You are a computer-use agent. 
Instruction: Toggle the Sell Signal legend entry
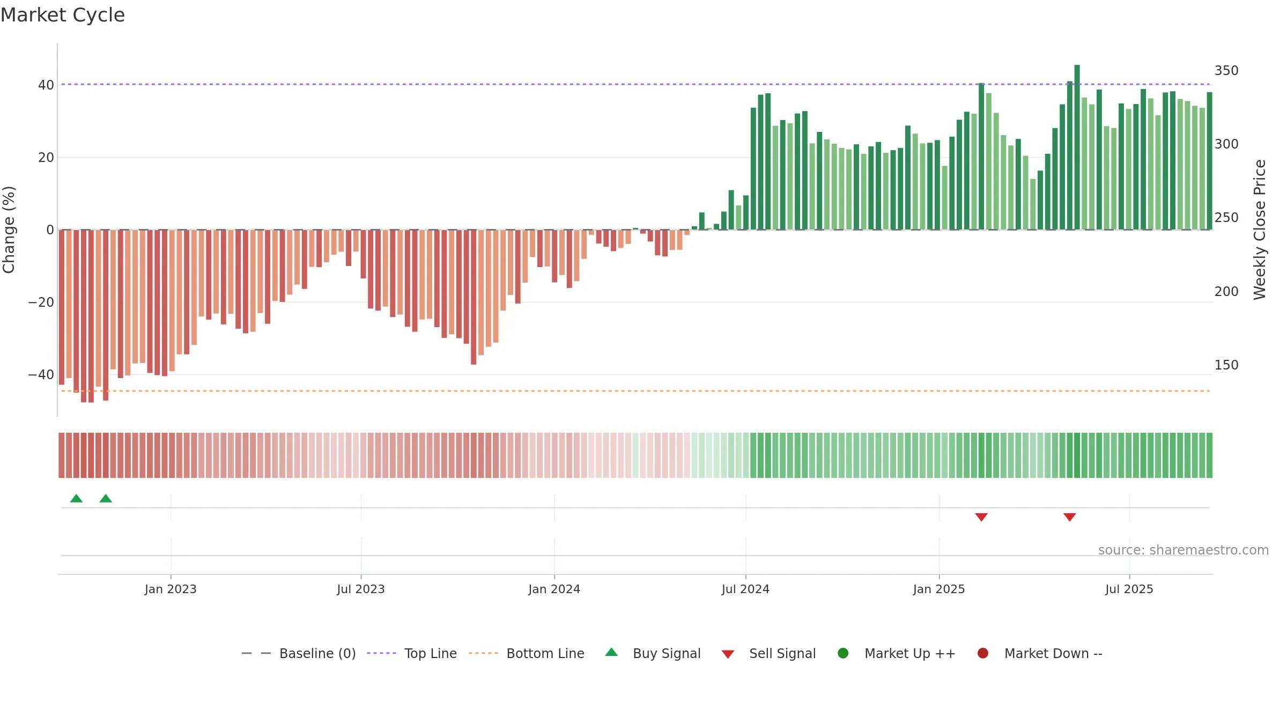pyautogui.click(x=768, y=653)
